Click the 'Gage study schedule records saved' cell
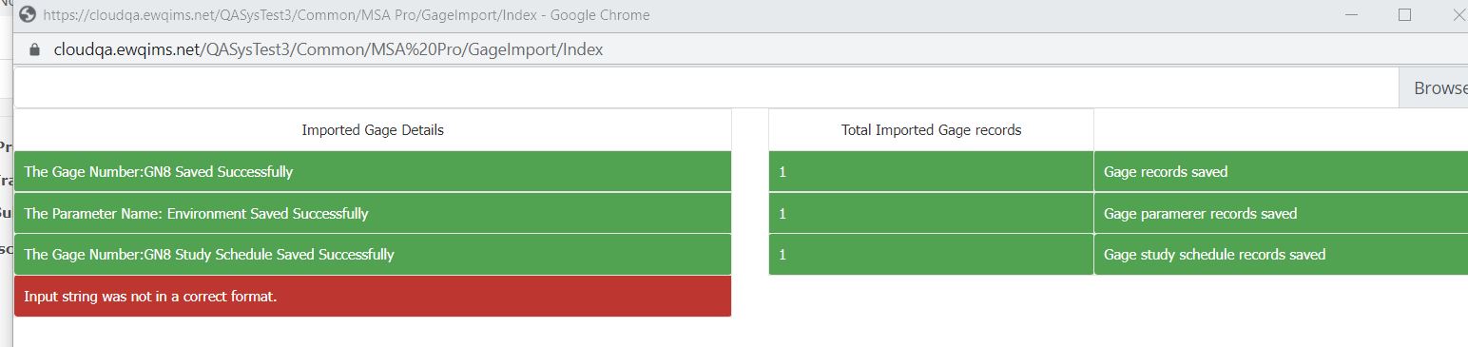The image size is (1468, 347). coord(1281,255)
